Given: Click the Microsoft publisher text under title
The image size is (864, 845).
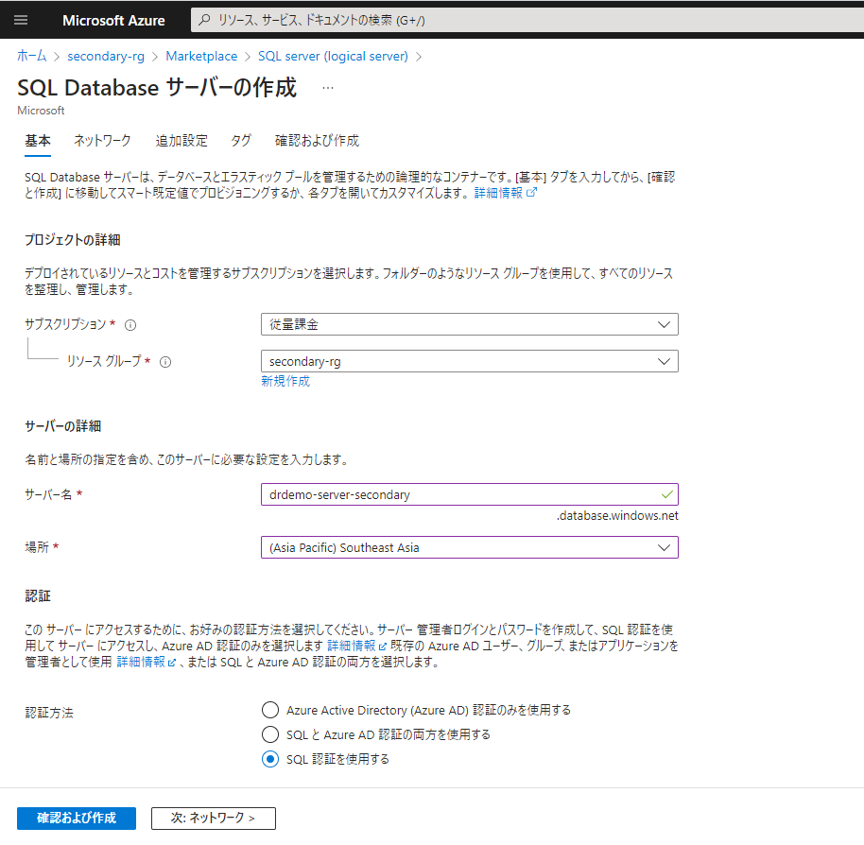Looking at the screenshot, I should [x=41, y=111].
